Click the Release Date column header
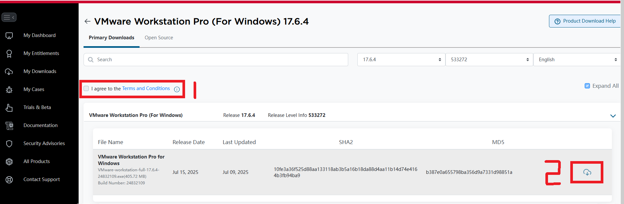 pos(189,142)
